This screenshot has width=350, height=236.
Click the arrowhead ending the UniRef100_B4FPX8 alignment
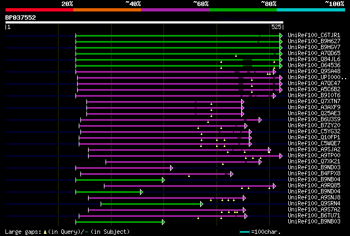[232, 174]
